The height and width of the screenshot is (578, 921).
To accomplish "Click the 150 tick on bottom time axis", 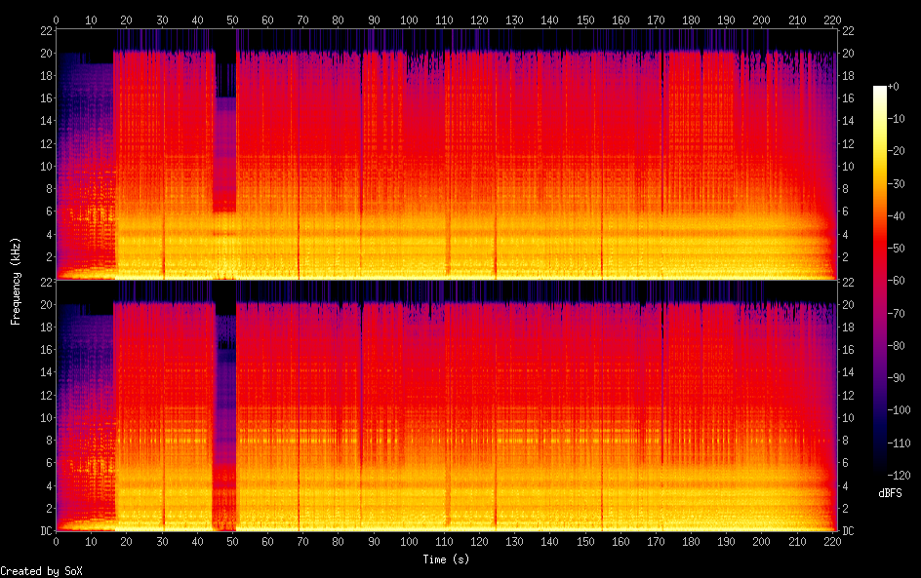I will pos(585,541).
